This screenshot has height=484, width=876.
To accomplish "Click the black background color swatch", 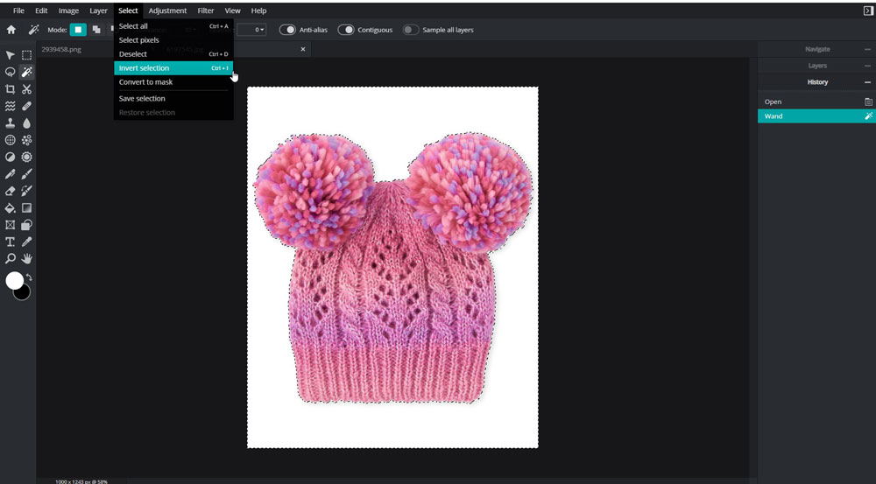I will (23, 293).
